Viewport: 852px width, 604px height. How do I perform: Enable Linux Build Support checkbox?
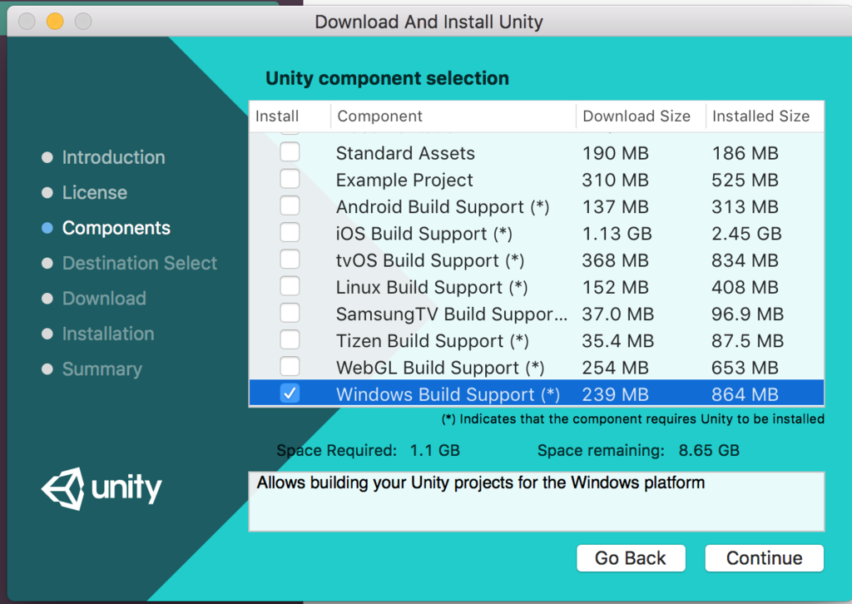[290, 286]
